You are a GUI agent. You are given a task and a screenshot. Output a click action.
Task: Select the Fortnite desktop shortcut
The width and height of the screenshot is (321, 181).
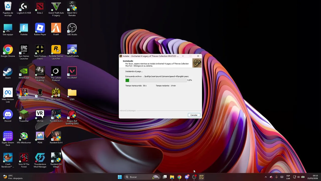[24, 30]
